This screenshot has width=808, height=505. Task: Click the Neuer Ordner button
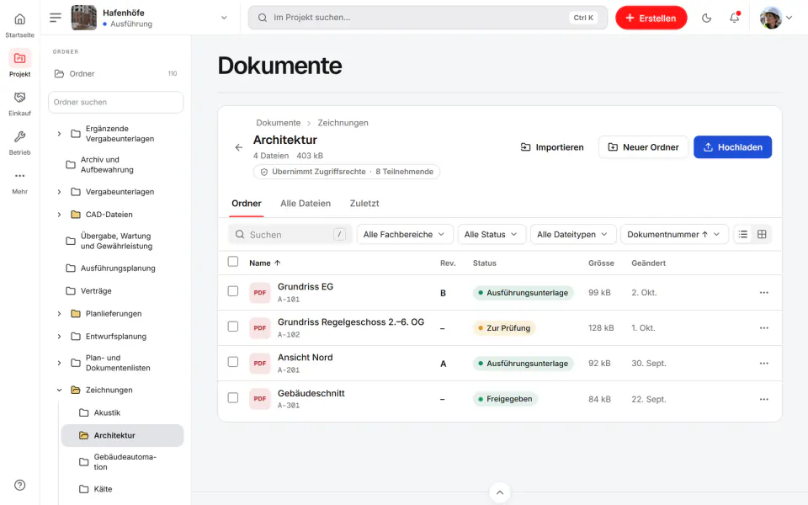click(x=643, y=147)
